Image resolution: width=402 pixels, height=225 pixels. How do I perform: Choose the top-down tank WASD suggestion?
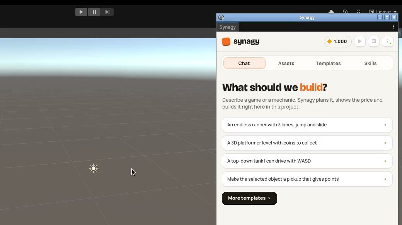pos(307,161)
